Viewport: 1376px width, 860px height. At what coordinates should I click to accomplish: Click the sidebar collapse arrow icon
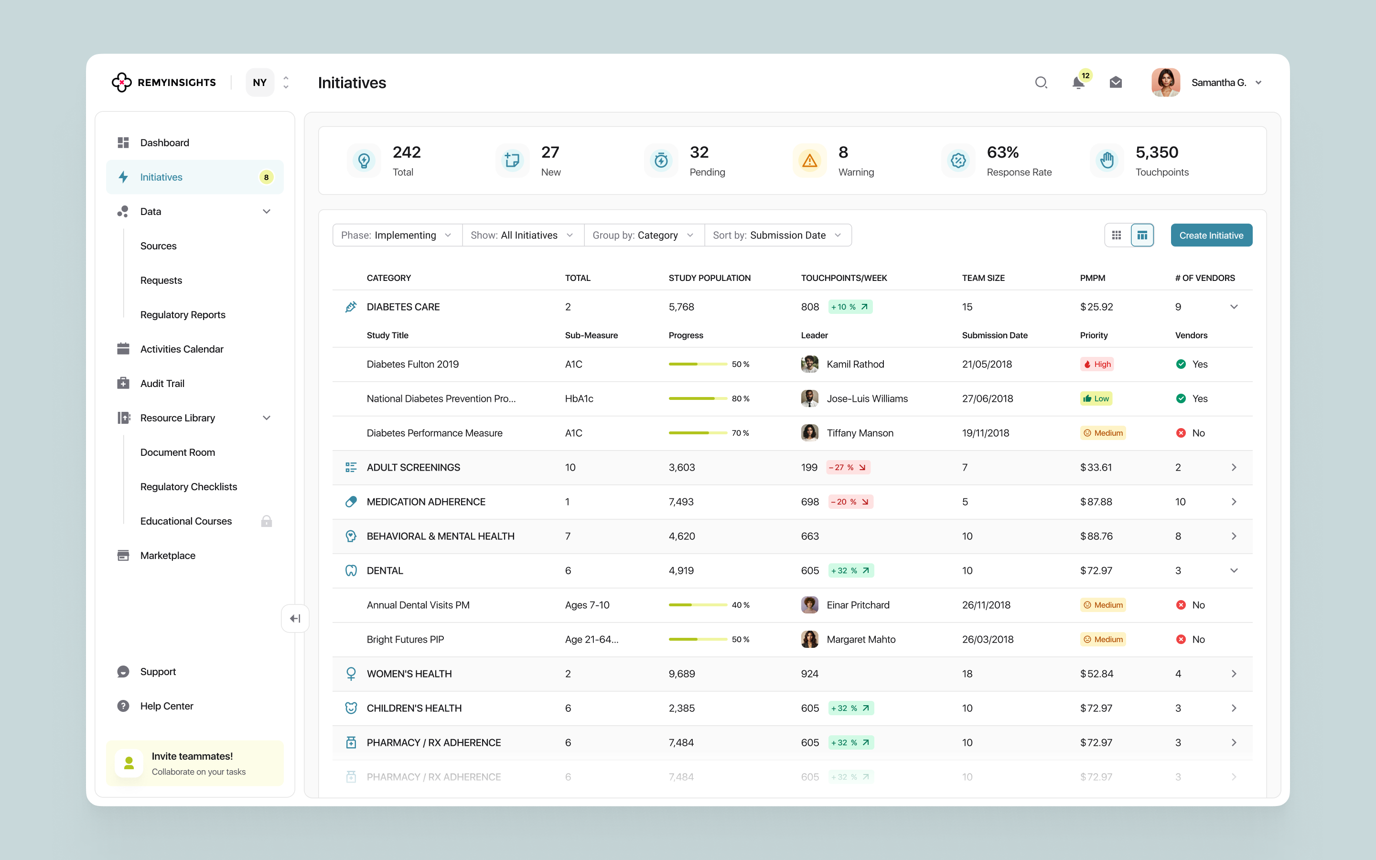coord(295,618)
